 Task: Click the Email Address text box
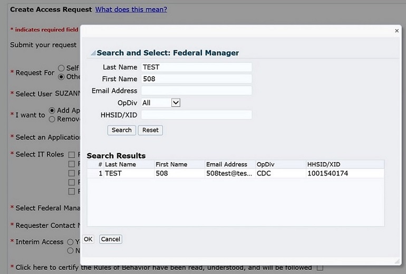pyautogui.click(x=196, y=91)
